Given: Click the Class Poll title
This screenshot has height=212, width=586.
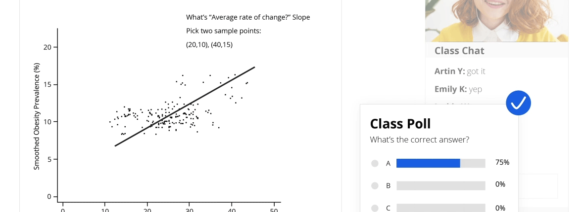Looking at the screenshot, I should (399, 123).
